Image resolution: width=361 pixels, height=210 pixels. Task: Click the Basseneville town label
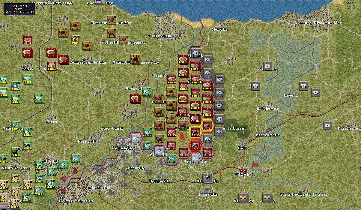pos(267,135)
